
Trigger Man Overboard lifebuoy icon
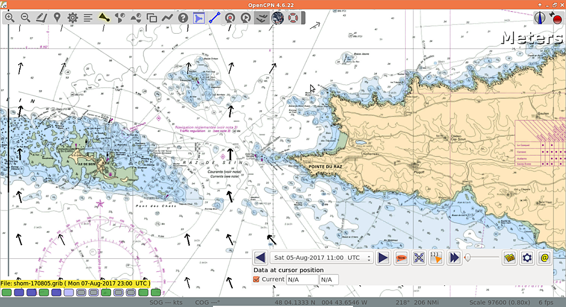[293, 17]
